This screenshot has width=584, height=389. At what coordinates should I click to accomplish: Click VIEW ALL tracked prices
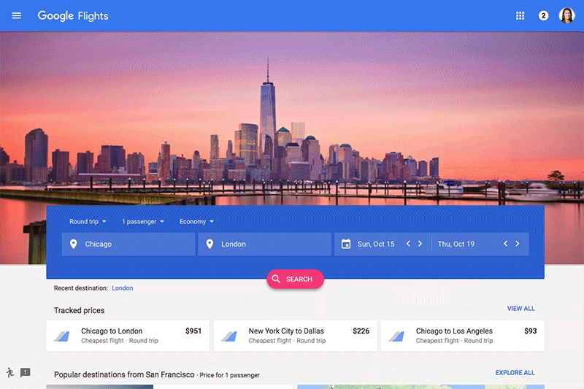tap(520, 309)
